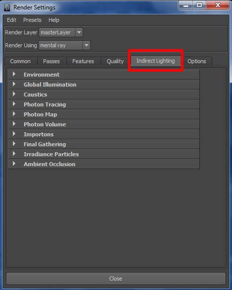This screenshot has width=232, height=290.
Task: Click the Render Layer label
Action: [21, 32]
